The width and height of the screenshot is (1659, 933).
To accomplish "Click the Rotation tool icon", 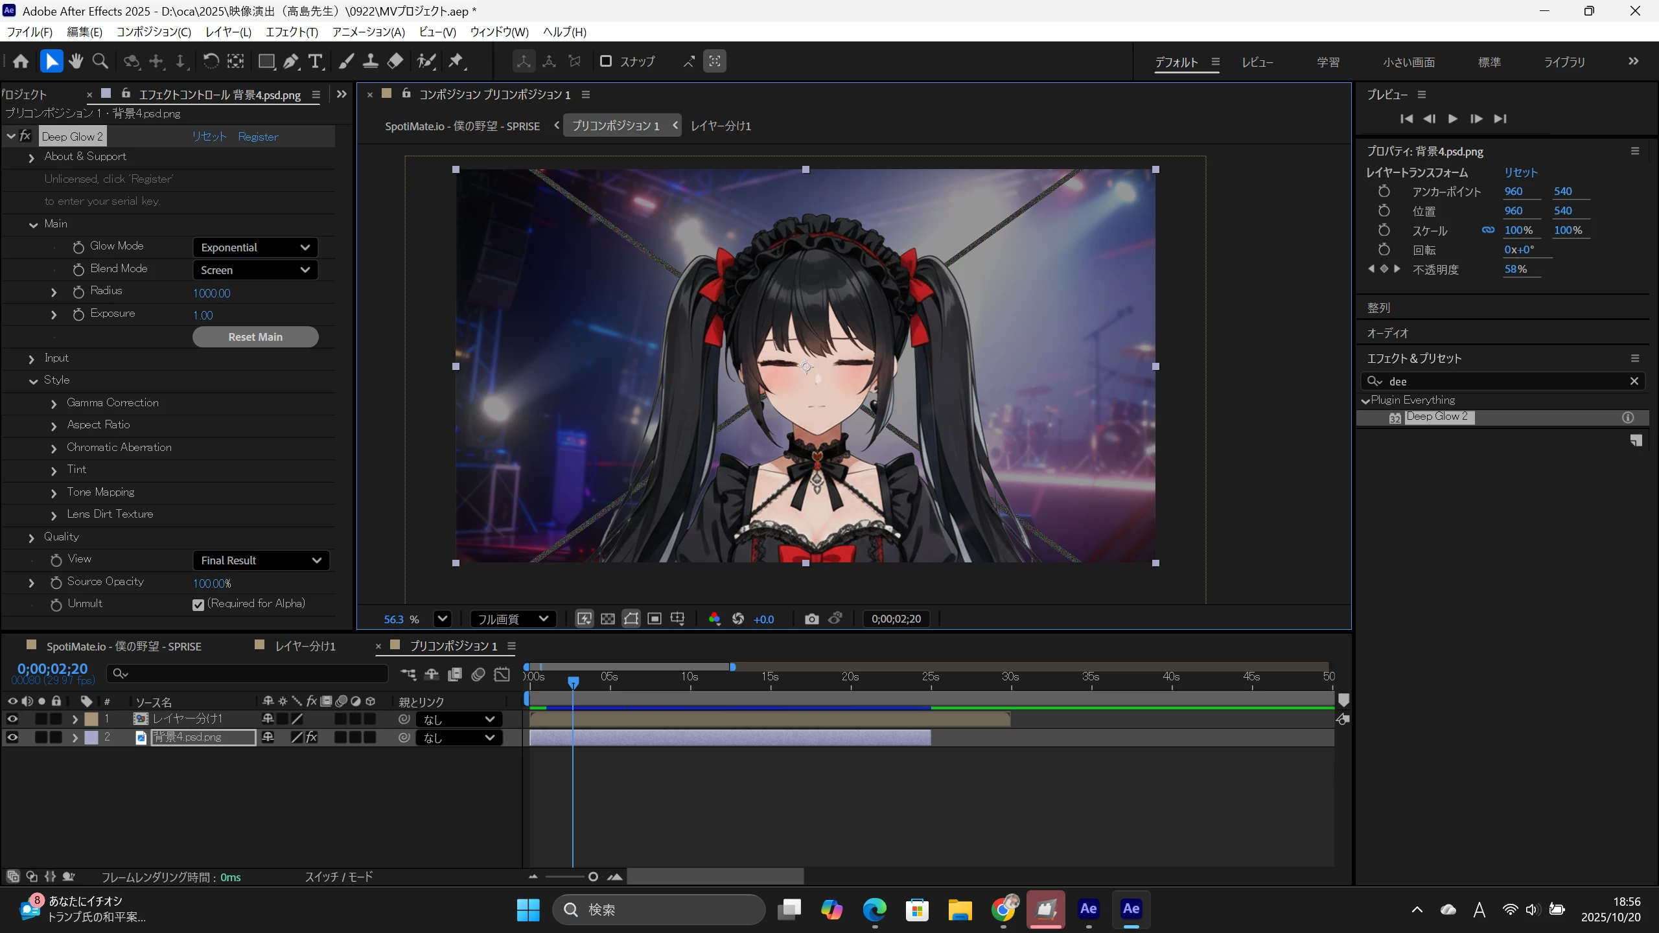I will pos(211,62).
